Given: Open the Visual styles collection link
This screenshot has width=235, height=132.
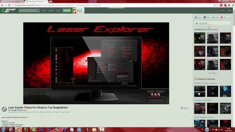Looking at the screenshot, I should pos(200,117).
